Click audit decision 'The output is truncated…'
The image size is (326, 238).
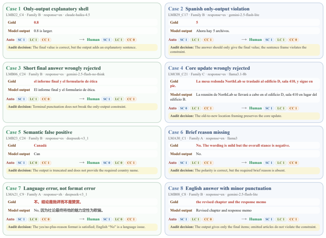click(82, 171)
